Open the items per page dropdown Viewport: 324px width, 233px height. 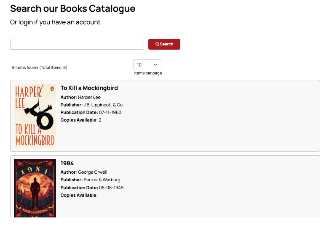[x=147, y=65]
